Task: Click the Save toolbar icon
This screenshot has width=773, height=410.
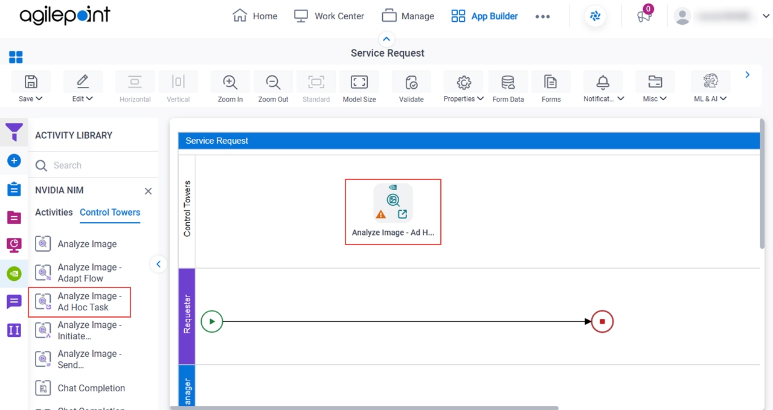Action: pos(31,82)
